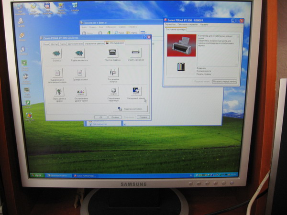The width and height of the screenshot is (287, 215).
Task: Select the uTorrent desktop icon
Action: [x=28, y=104]
